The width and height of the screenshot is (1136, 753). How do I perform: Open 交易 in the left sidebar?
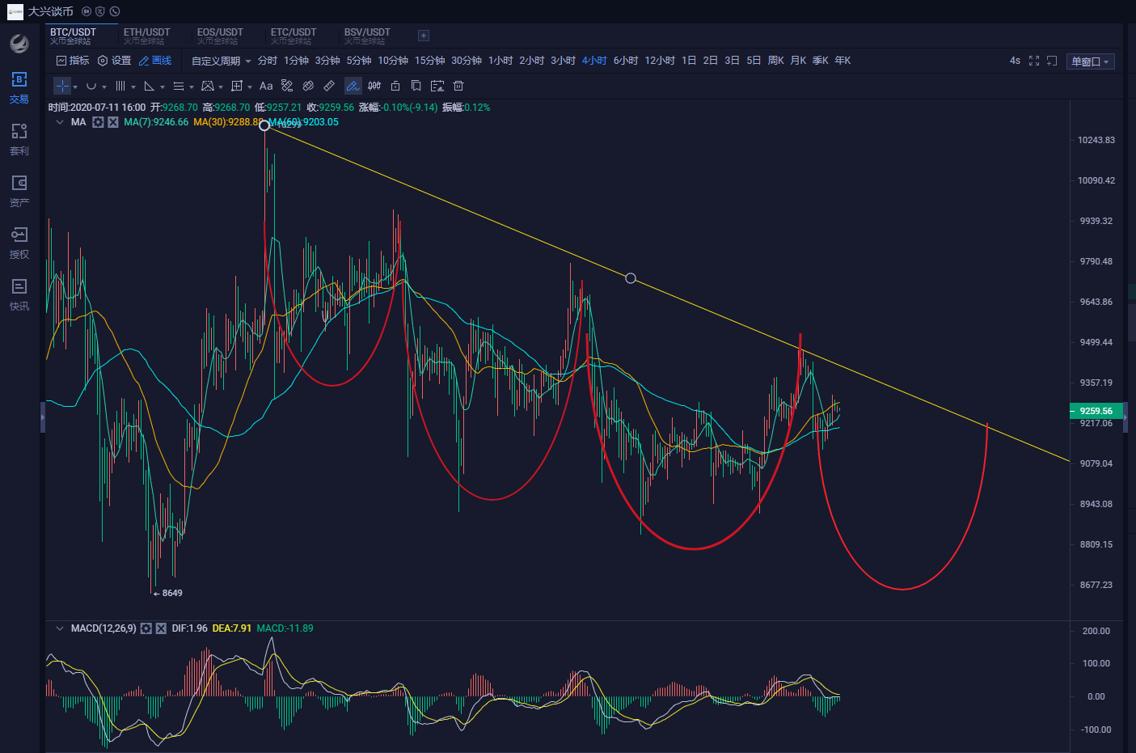pyautogui.click(x=19, y=87)
